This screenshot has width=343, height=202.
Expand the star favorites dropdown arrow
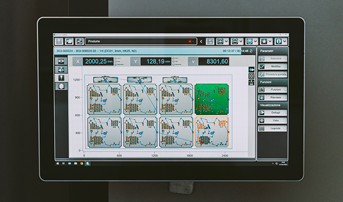(x=270, y=41)
